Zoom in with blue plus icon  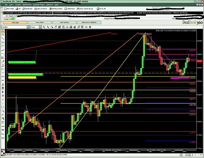[90, 27]
